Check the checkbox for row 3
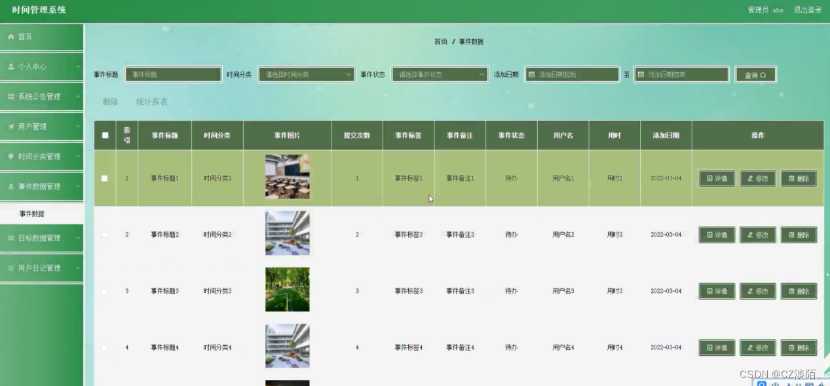Viewport: 830px width, 386px height. pyautogui.click(x=105, y=291)
